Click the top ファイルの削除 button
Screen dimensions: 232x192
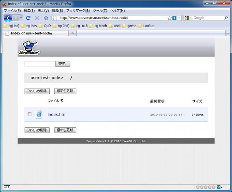pyautogui.click(x=37, y=91)
